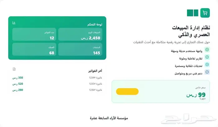Click the document icon beside latest invoices
This screenshot has height=127, width=218.
14,69
